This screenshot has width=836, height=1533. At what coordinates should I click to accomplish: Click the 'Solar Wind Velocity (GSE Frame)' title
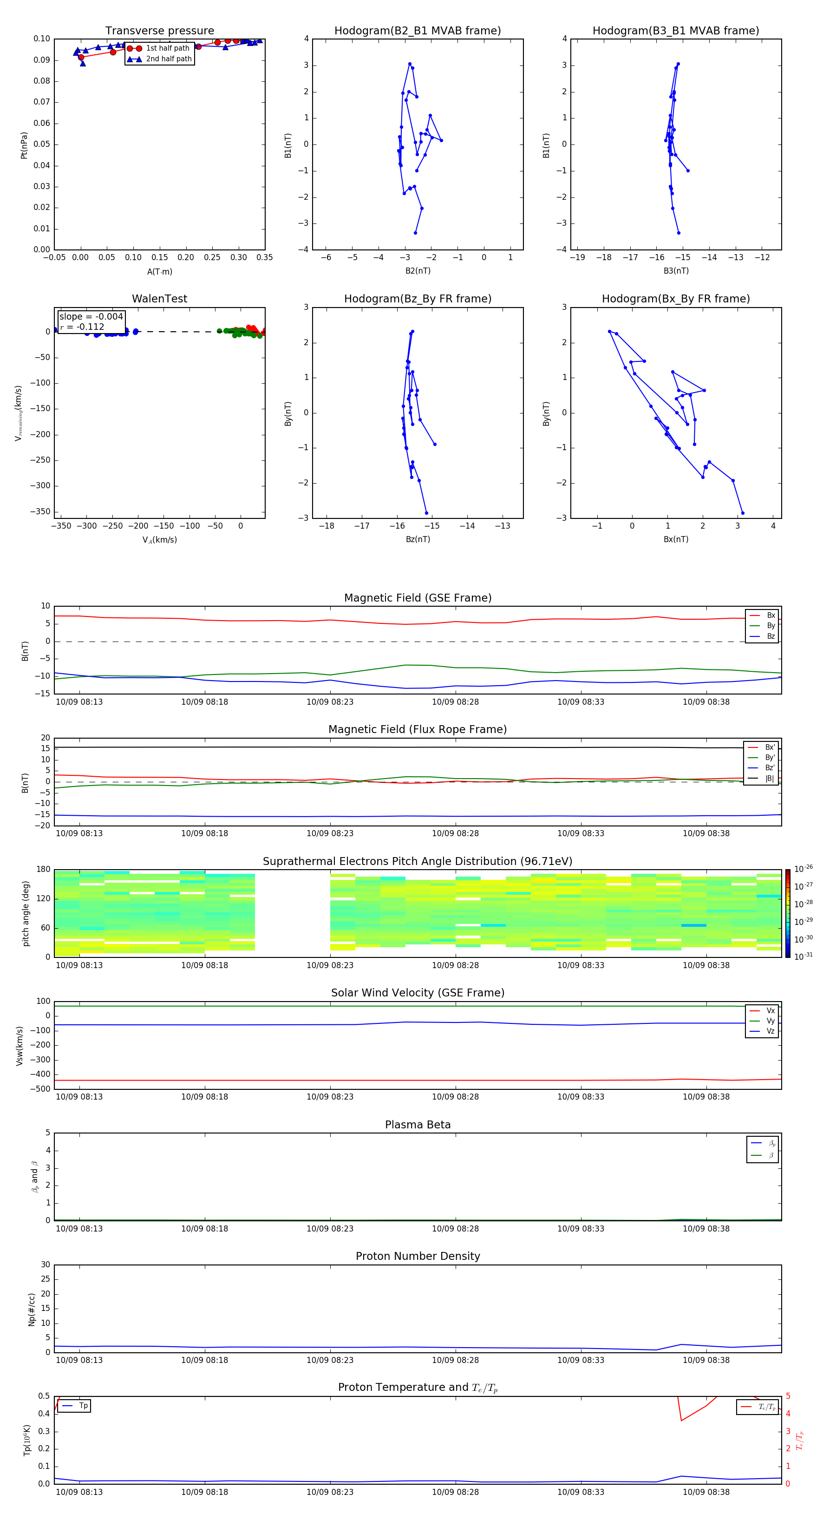(418, 993)
